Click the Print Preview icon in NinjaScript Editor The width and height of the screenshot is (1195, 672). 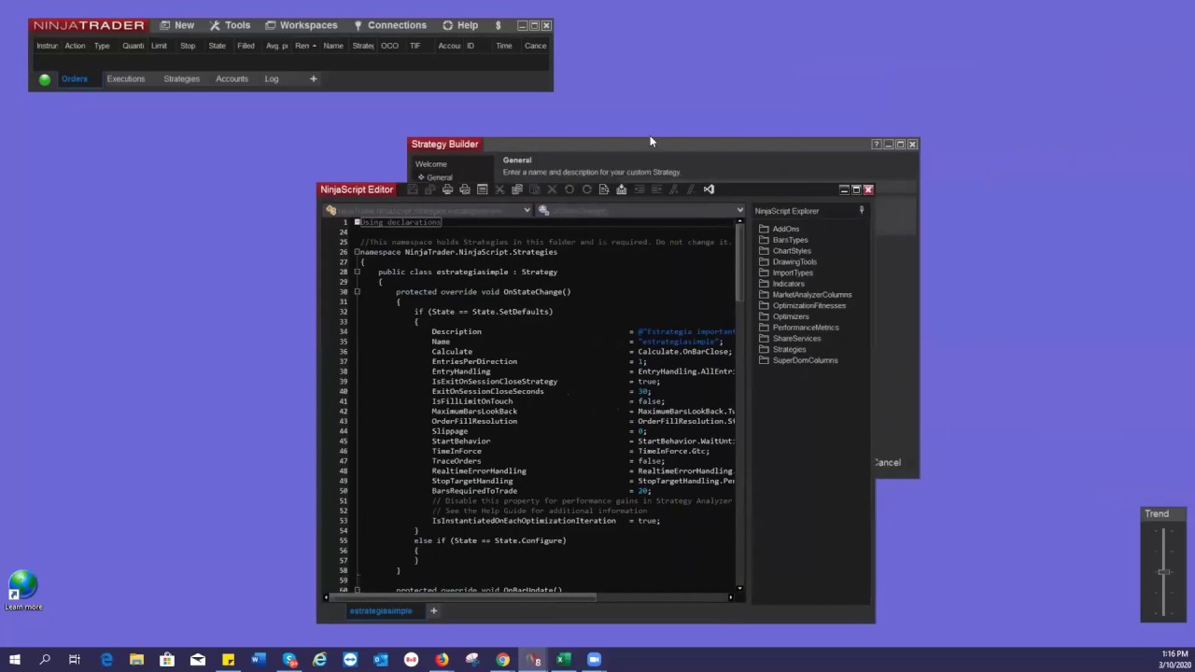(x=465, y=189)
